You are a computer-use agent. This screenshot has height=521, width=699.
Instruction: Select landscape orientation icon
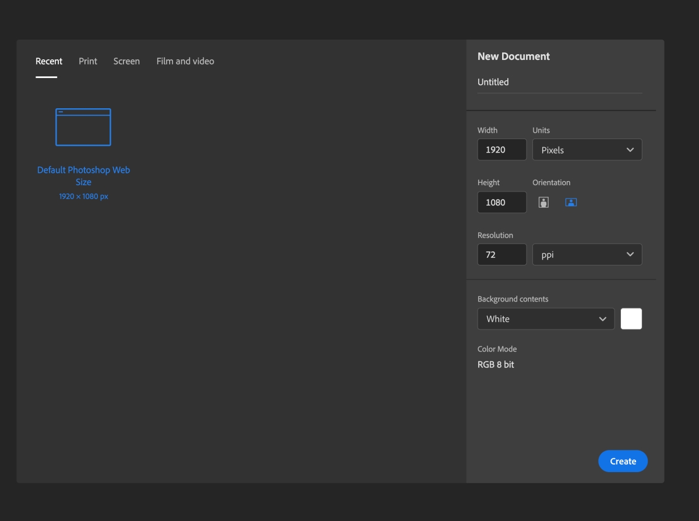tap(571, 203)
